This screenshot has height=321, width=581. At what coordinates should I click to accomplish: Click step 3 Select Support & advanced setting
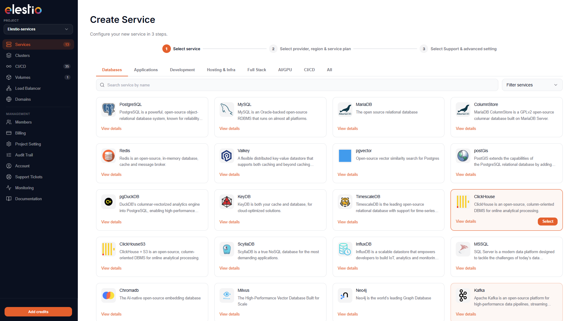tap(458, 49)
